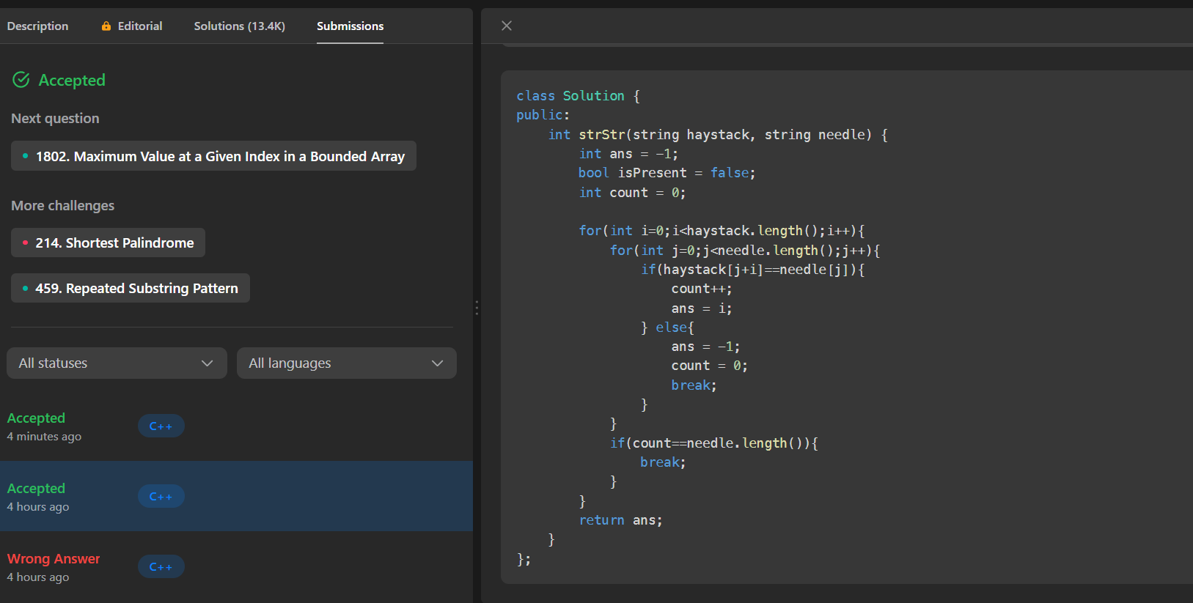Open the Solutions (13.4K) tab
1193x603 pixels.
[x=239, y=26]
